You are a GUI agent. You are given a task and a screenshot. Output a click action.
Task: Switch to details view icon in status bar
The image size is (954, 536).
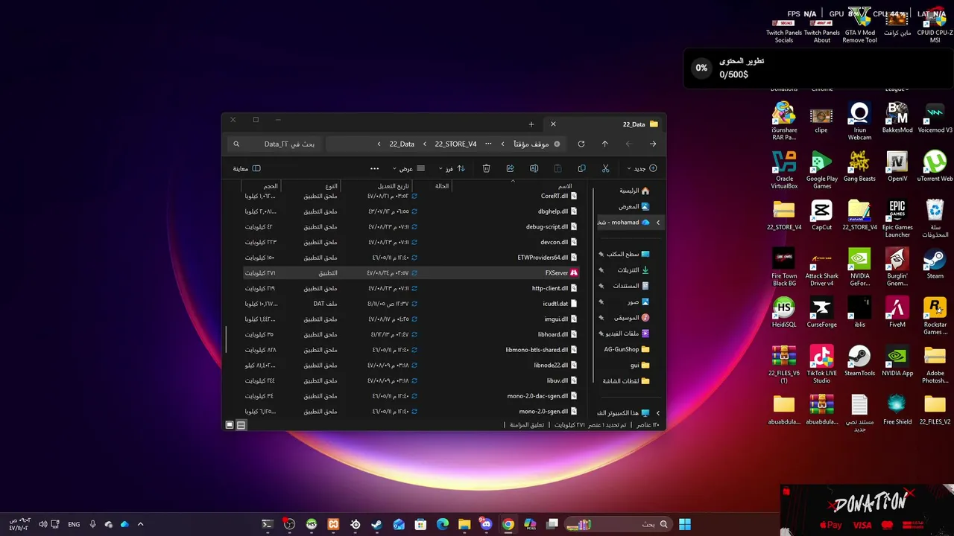coord(241,425)
